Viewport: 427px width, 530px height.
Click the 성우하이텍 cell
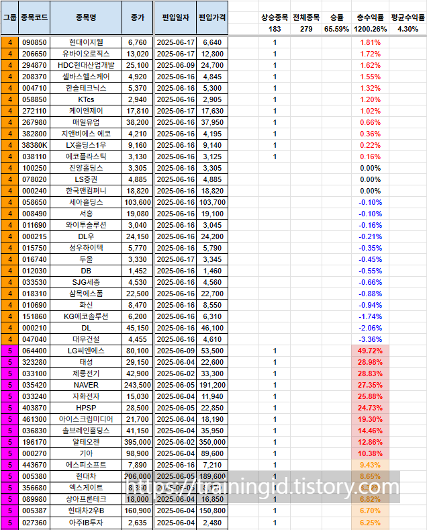(86, 248)
